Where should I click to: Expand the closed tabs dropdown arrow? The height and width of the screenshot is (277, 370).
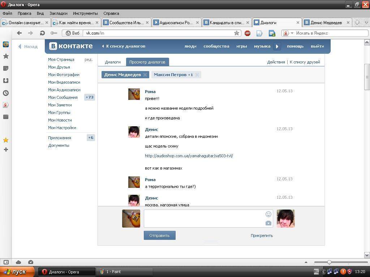(x=366, y=23)
